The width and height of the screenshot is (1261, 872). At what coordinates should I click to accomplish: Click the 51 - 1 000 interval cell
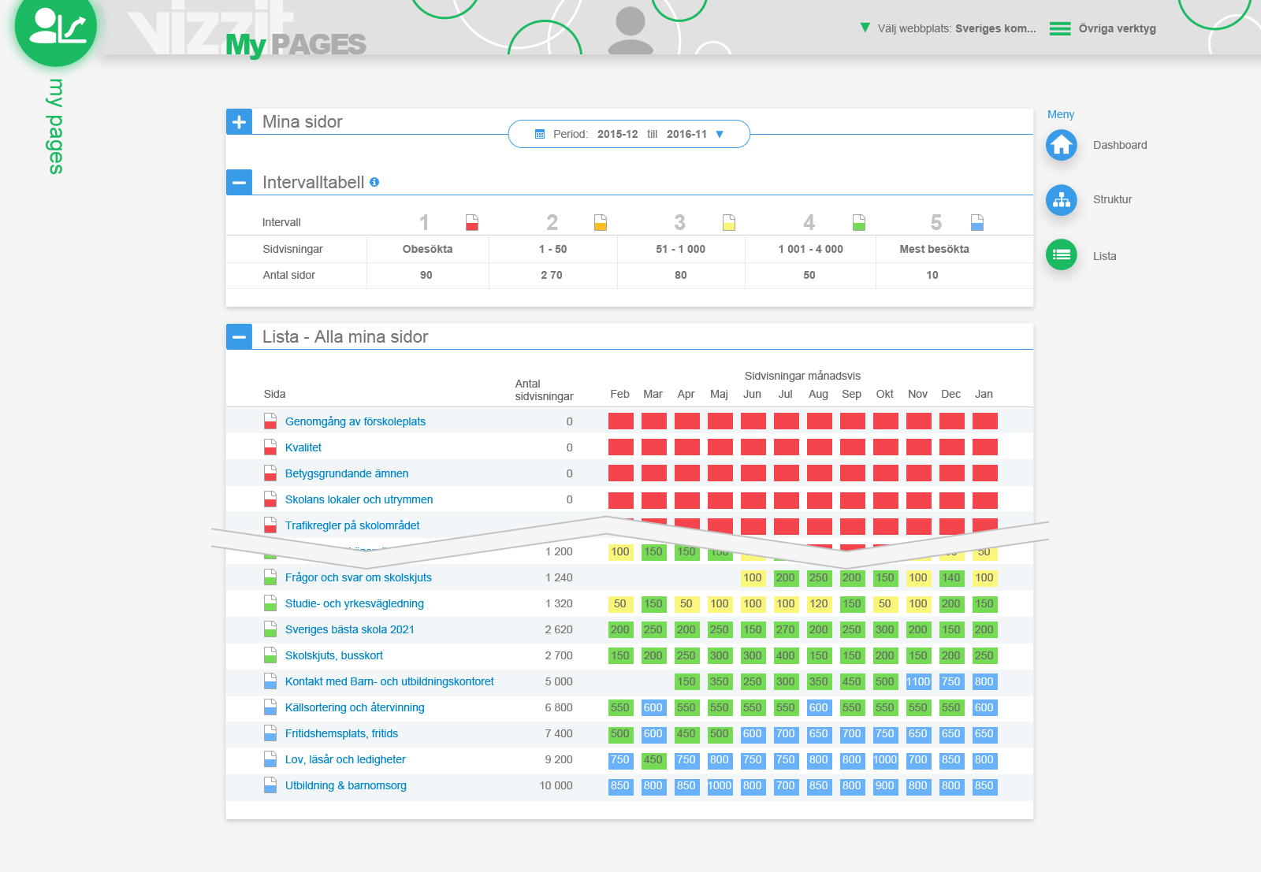680,249
